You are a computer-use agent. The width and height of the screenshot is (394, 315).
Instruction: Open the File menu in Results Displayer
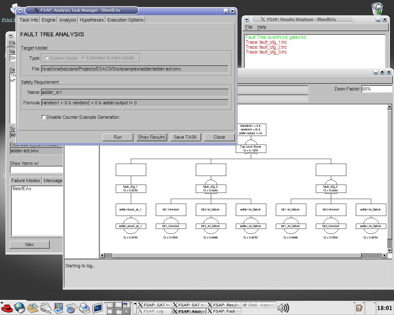248,27
